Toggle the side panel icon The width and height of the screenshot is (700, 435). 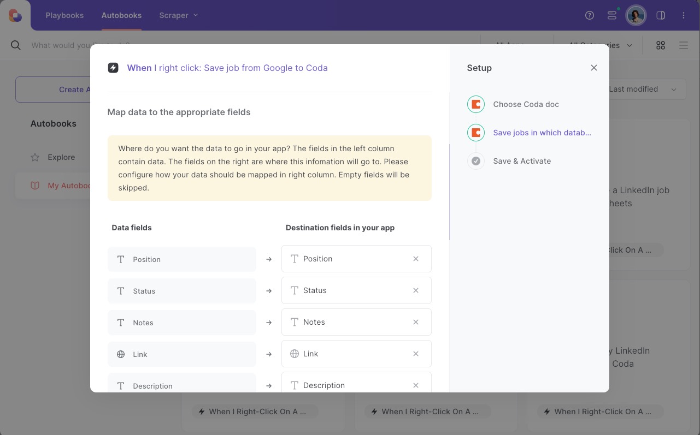[x=661, y=15]
